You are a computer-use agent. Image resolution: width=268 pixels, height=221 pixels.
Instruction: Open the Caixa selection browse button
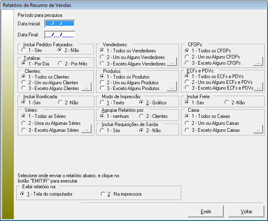tap(258, 129)
